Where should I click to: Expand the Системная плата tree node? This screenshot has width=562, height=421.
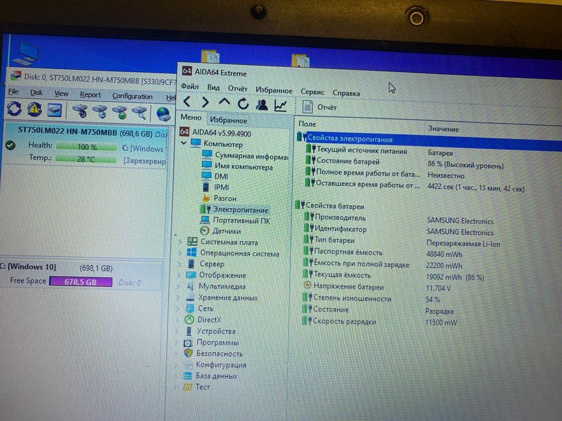point(180,242)
